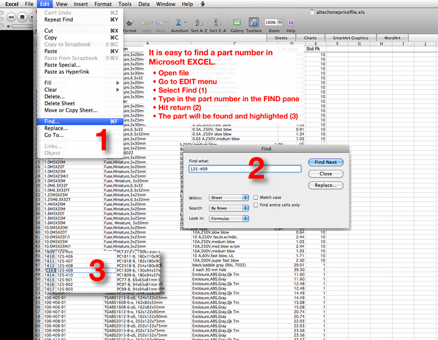Switch to the WordArt tab
This screenshot has height=340, width=438.
(392, 38)
